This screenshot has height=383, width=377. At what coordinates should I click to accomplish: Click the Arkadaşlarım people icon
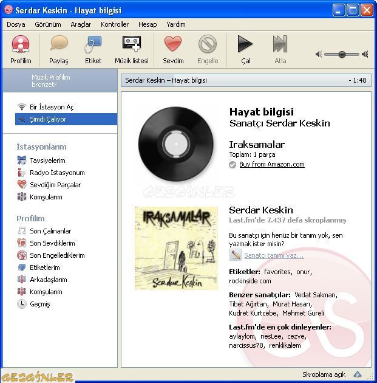tap(22, 280)
